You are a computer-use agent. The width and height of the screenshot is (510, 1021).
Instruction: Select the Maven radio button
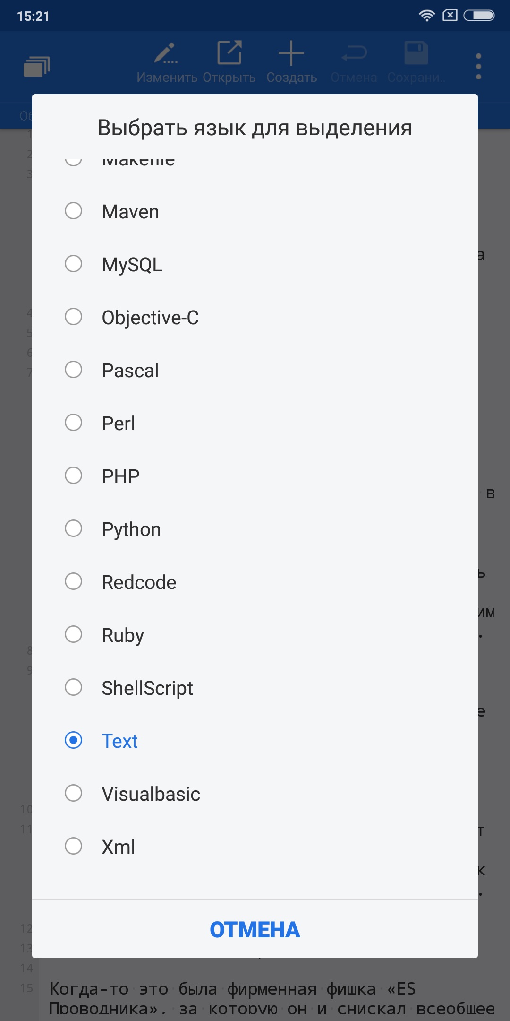74,211
